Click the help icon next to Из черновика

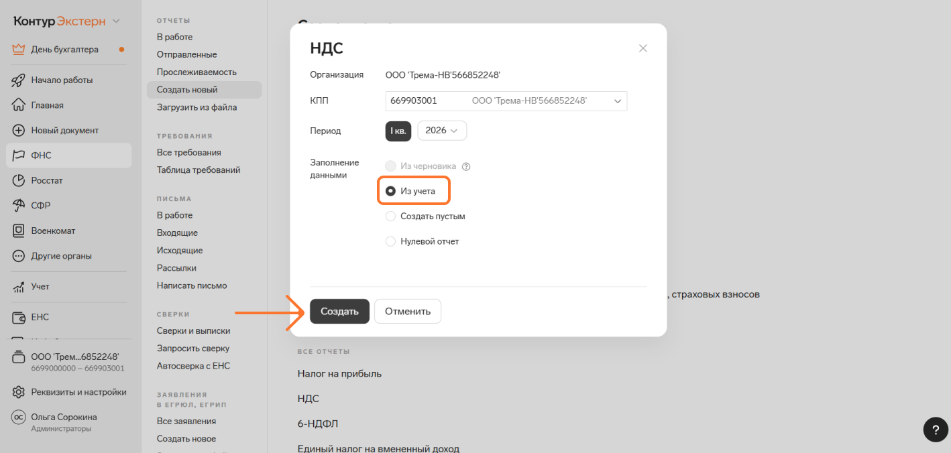[x=467, y=166]
